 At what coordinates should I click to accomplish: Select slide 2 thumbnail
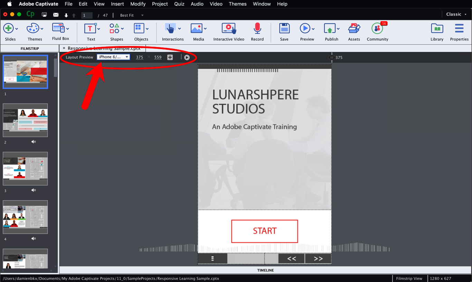(x=25, y=120)
